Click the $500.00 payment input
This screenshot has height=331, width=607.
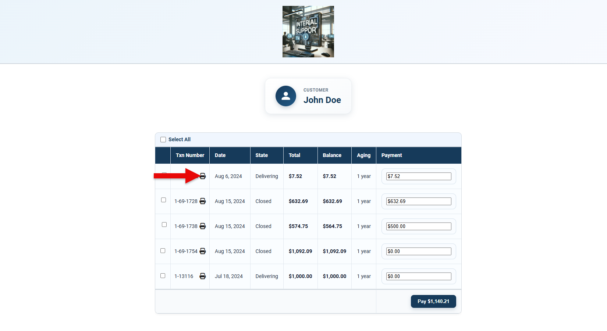click(x=418, y=226)
